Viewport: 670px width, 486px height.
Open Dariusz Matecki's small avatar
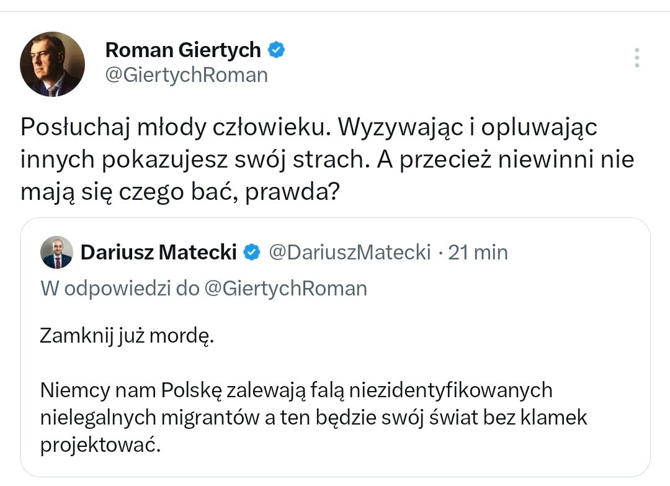point(56,252)
